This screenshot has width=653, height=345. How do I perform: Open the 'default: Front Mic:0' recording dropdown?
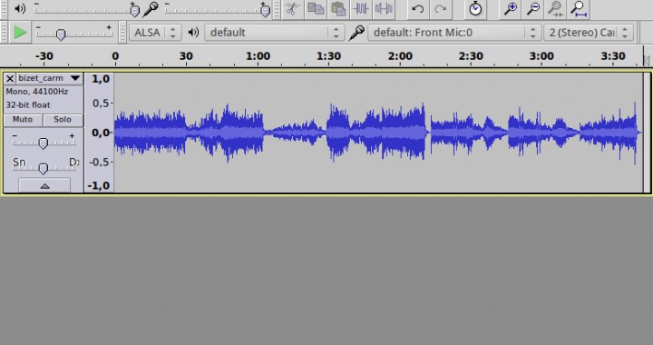(x=454, y=33)
